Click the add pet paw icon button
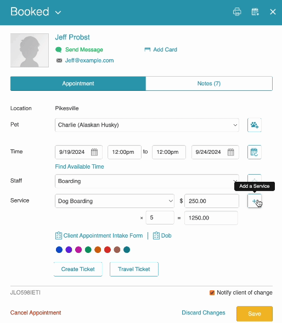 255,125
